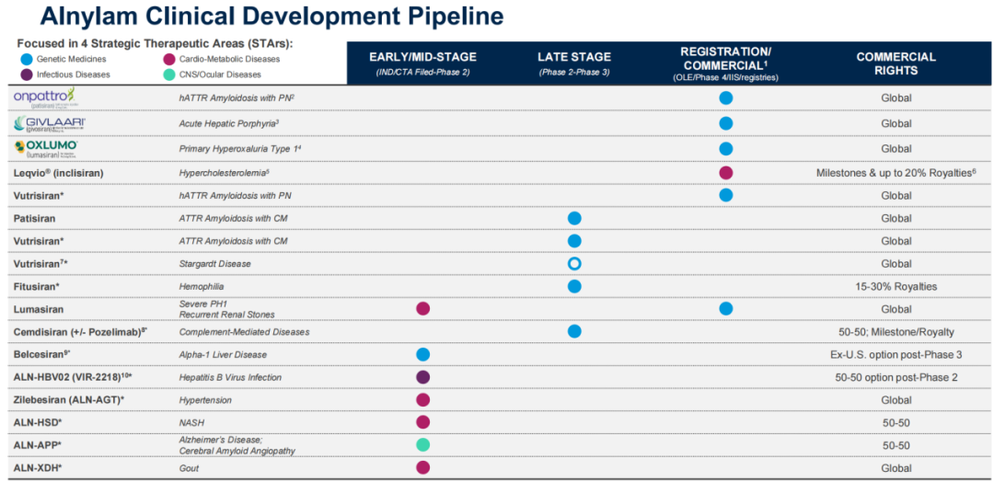The width and height of the screenshot is (994, 482).
Task: Click the magenta dot in the Zilebesiran row
Action: pos(423,399)
